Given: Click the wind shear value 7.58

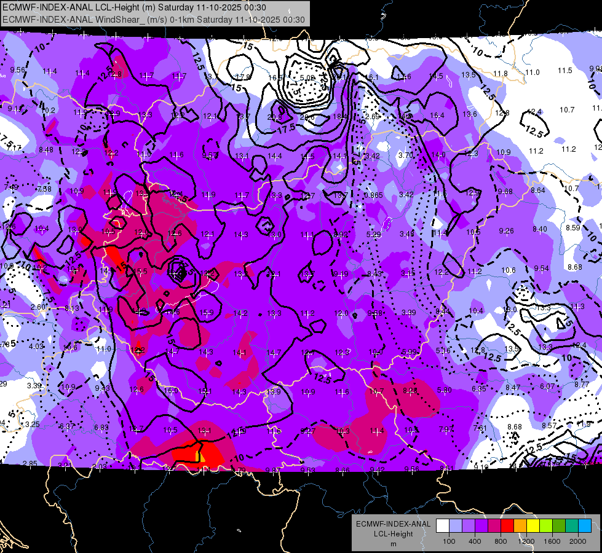Looking at the screenshot, I should [x=44, y=189].
